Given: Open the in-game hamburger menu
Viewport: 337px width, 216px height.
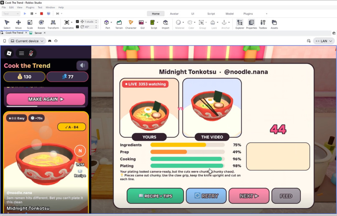Looking at the screenshot, I should pyautogui.click(x=21, y=53).
